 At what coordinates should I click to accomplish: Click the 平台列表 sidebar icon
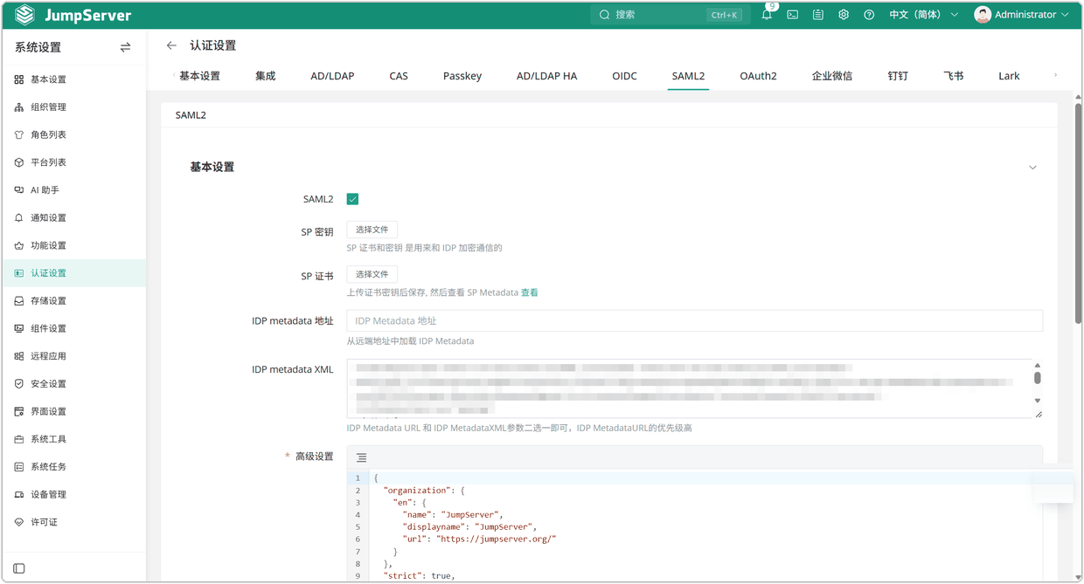pos(19,162)
